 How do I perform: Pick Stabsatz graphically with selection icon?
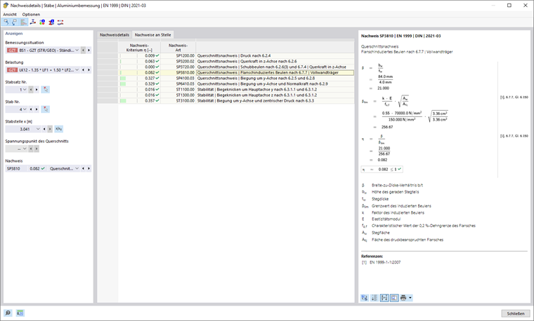tap(46, 90)
